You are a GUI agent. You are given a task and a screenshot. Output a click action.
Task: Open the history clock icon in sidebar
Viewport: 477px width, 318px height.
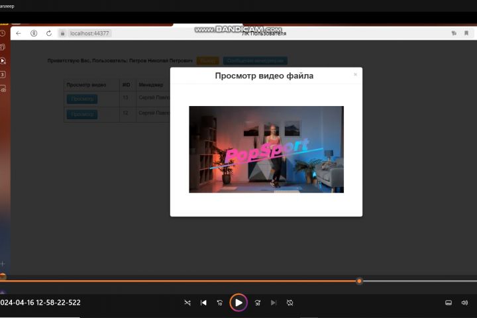(x=3, y=33)
